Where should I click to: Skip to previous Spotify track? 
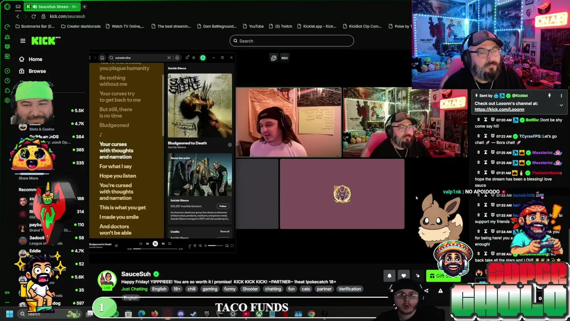[147, 244]
